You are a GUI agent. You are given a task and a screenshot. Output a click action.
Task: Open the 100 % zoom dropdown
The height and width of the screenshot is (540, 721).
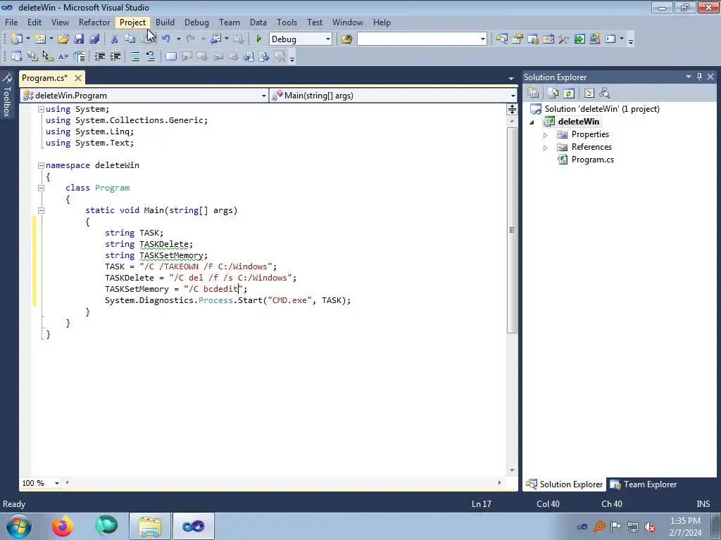pyautogui.click(x=57, y=483)
